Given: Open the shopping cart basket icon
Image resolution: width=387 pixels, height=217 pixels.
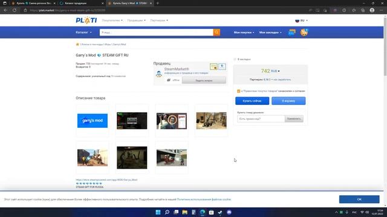Looking at the screenshot, I should coord(304,32).
